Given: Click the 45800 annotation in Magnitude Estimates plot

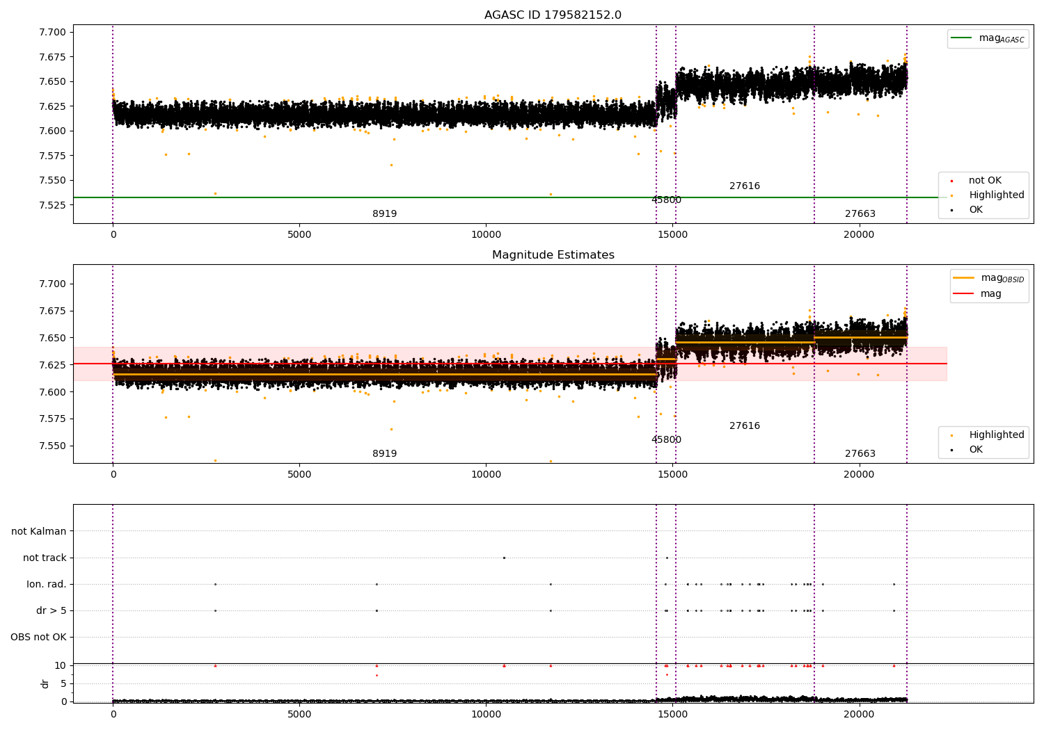Looking at the screenshot, I should (x=666, y=440).
